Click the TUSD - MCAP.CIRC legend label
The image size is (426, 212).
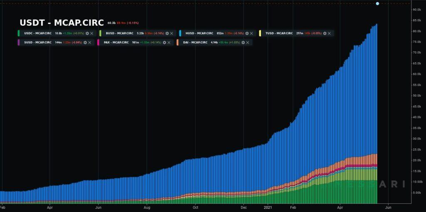click(x=279, y=33)
